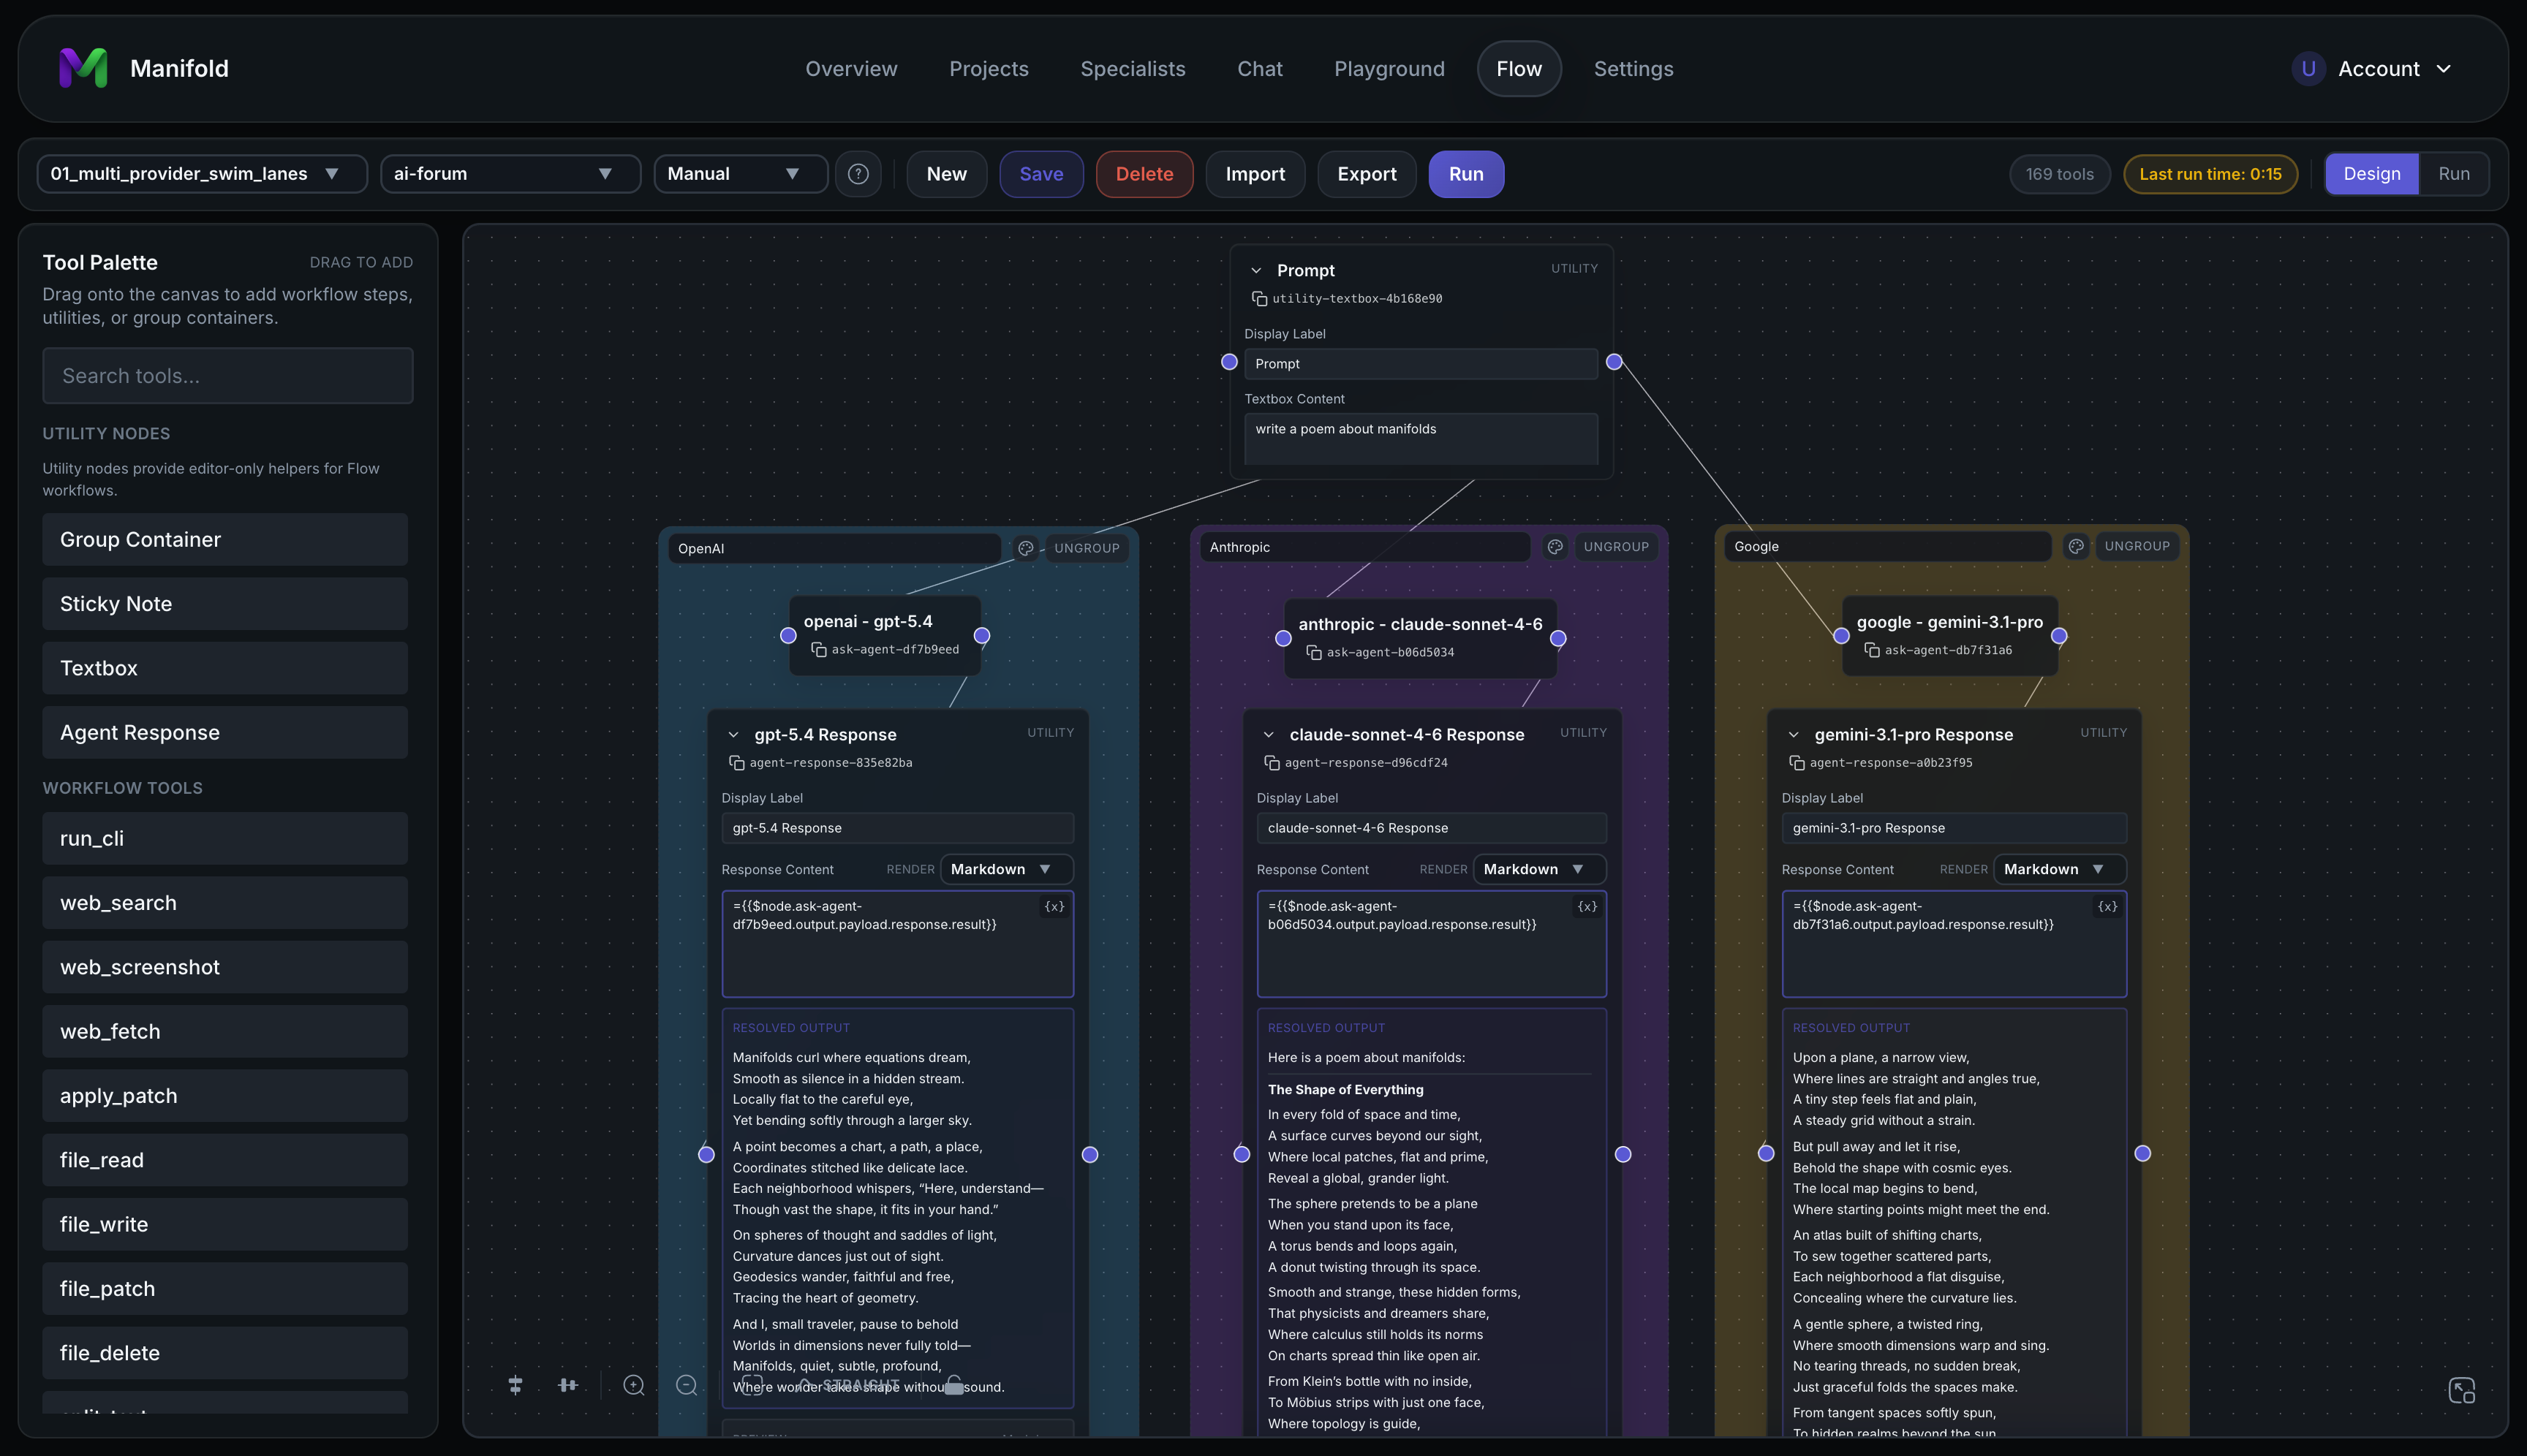
Task: Toggle minimap icon at canvas corner
Action: point(2462,1391)
